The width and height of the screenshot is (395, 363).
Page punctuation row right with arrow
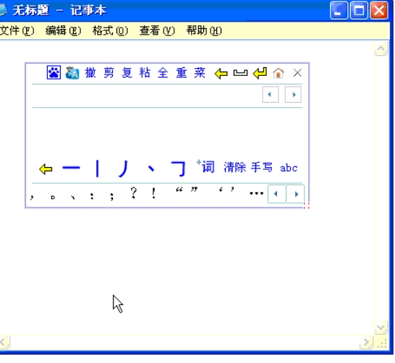pyautogui.click(x=295, y=194)
